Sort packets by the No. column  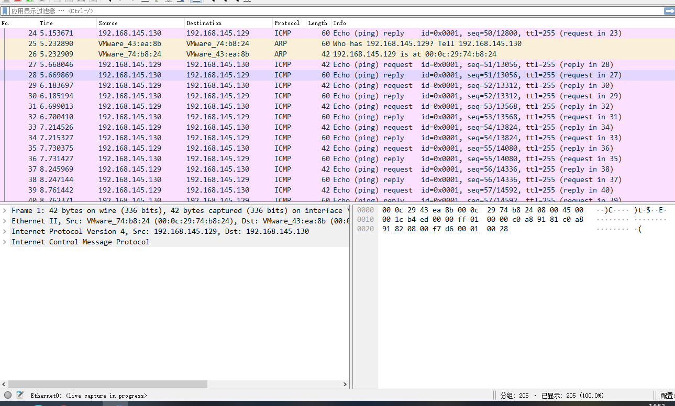[x=19, y=23]
